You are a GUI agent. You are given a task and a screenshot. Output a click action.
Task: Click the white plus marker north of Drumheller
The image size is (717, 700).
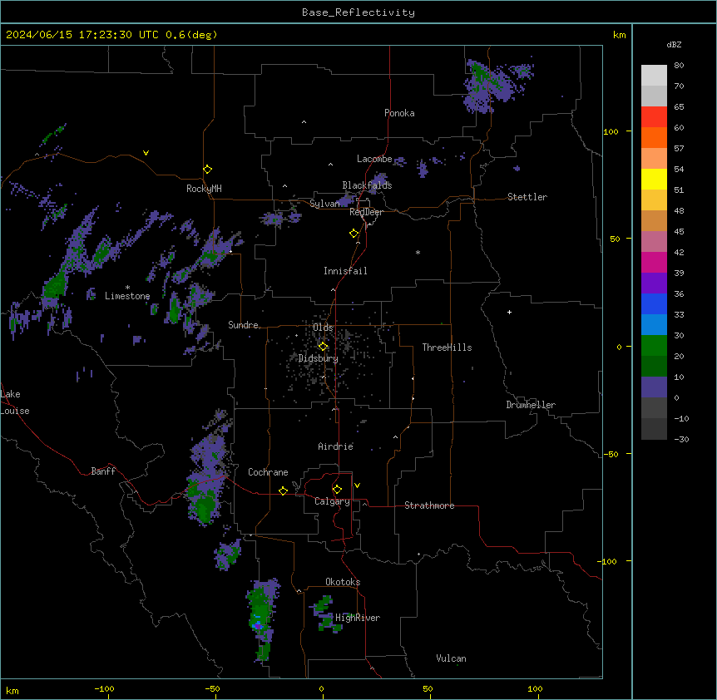tap(509, 312)
